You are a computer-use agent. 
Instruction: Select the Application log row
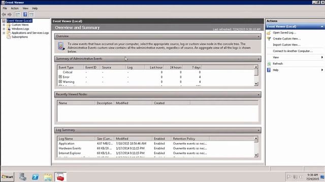tap(156, 144)
